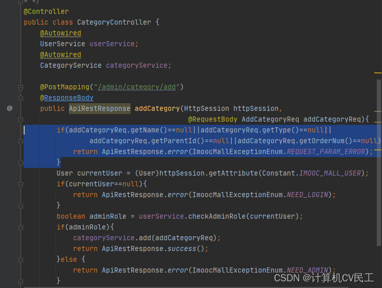Viewport: 382px width, 288px height.
Task: Toggle fold marker beside @ResponseBody annotation
Action: [x=21, y=98]
